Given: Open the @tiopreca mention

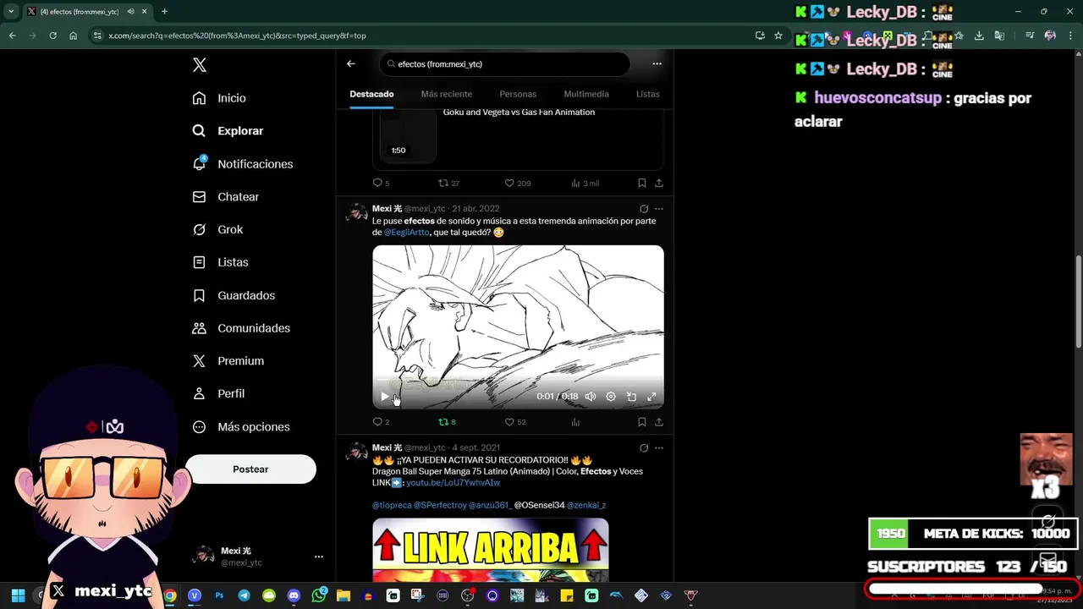Looking at the screenshot, I should 392,506.
